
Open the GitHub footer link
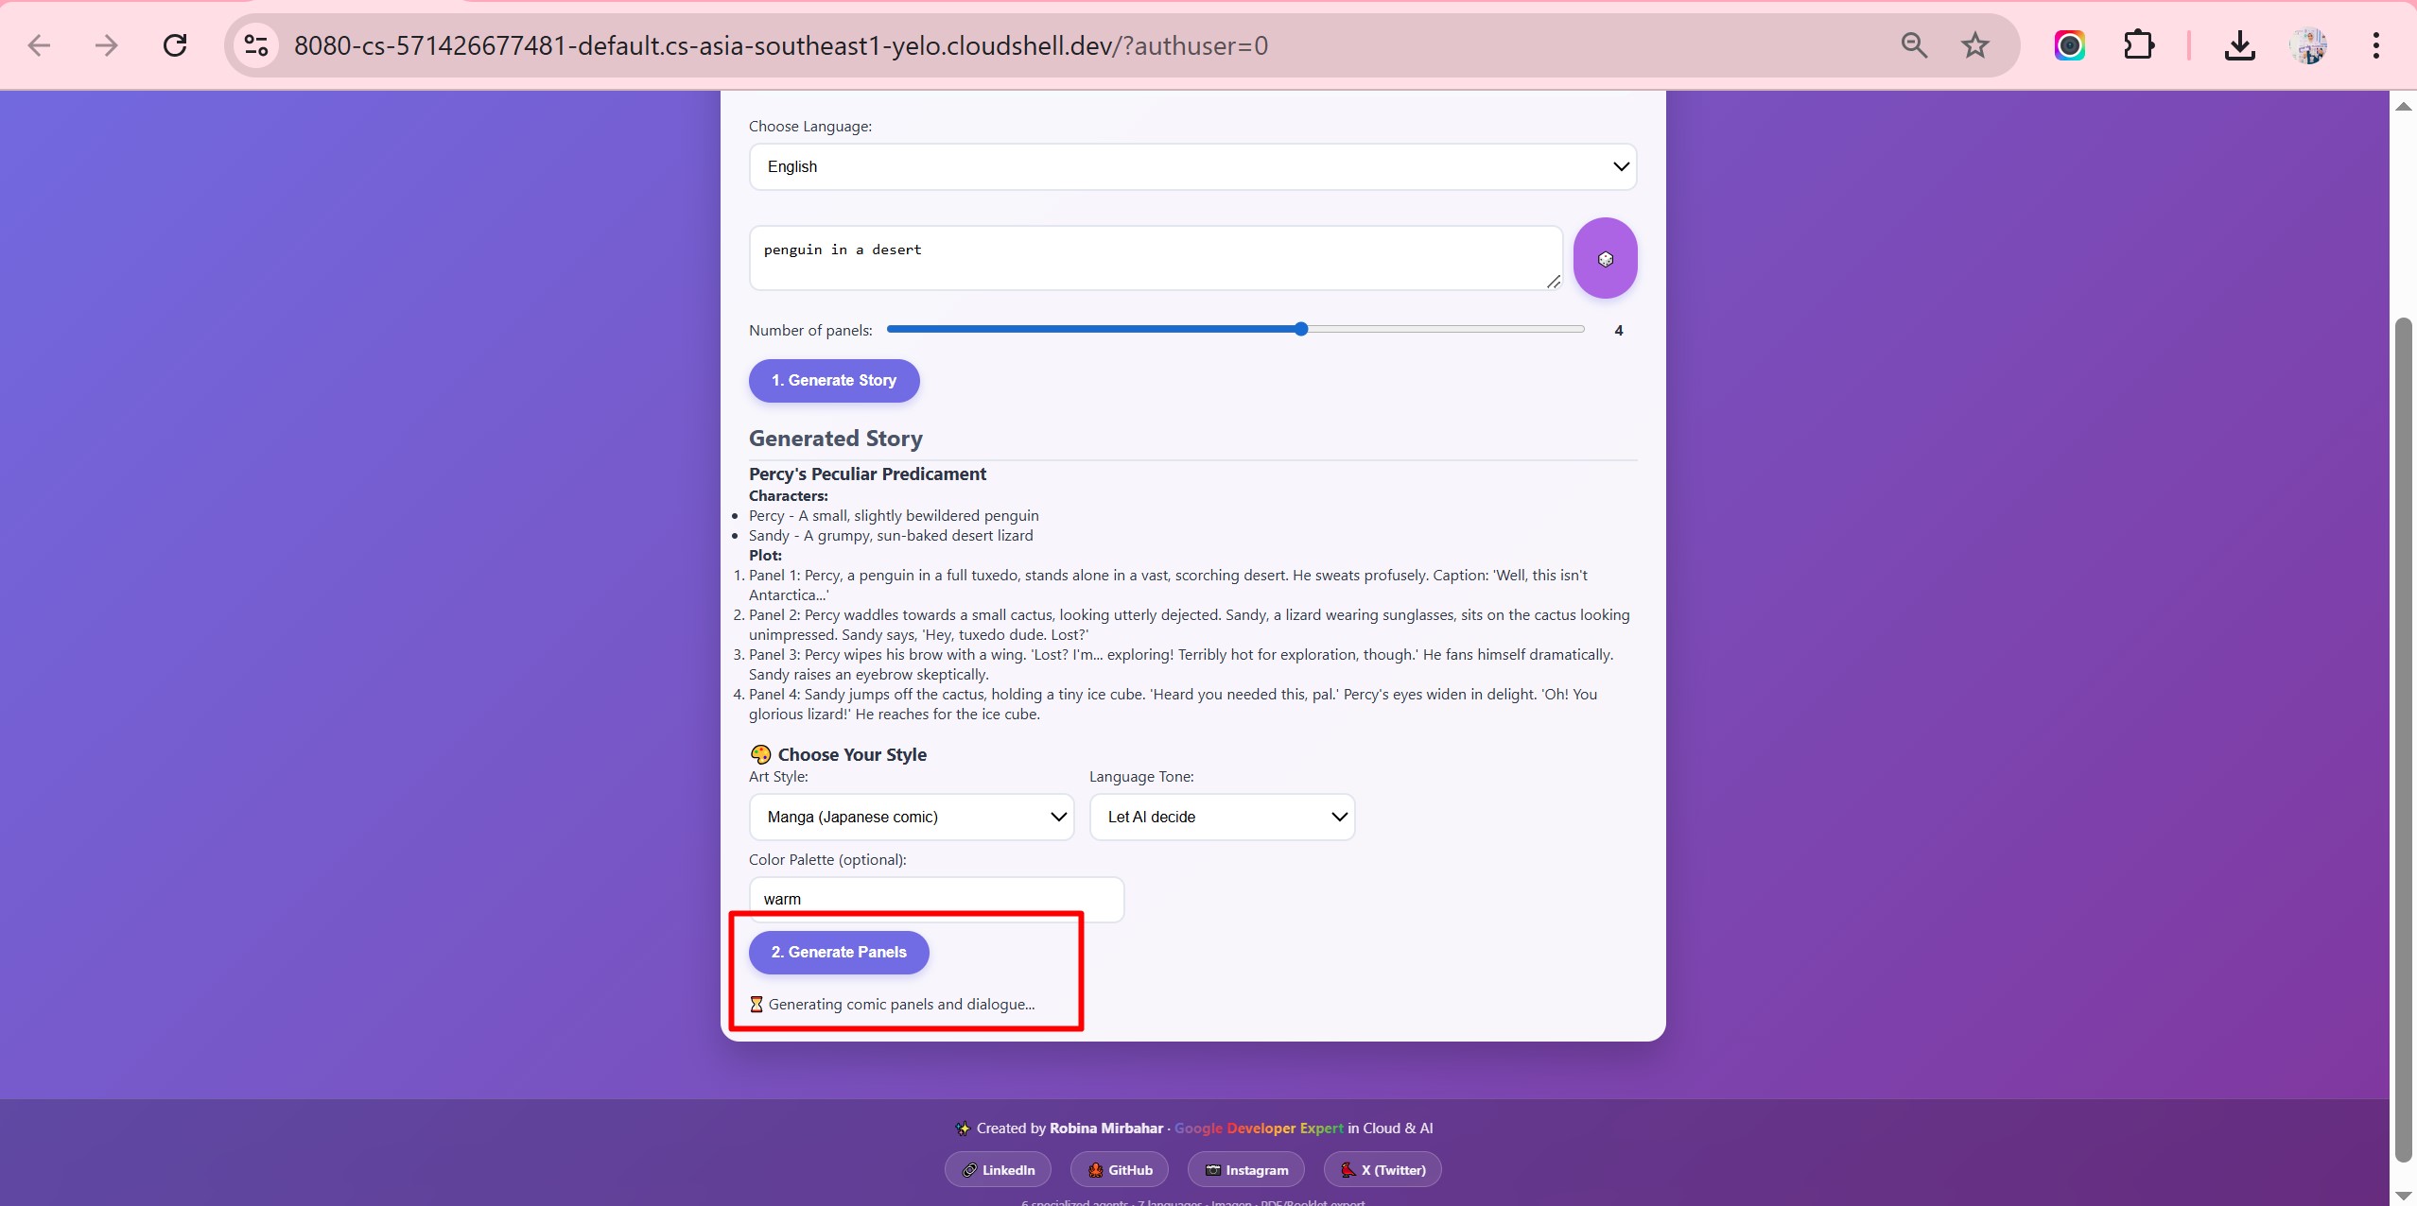(x=1119, y=1170)
